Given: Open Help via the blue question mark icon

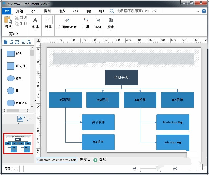Looking at the screenshot, I should point(204,11).
